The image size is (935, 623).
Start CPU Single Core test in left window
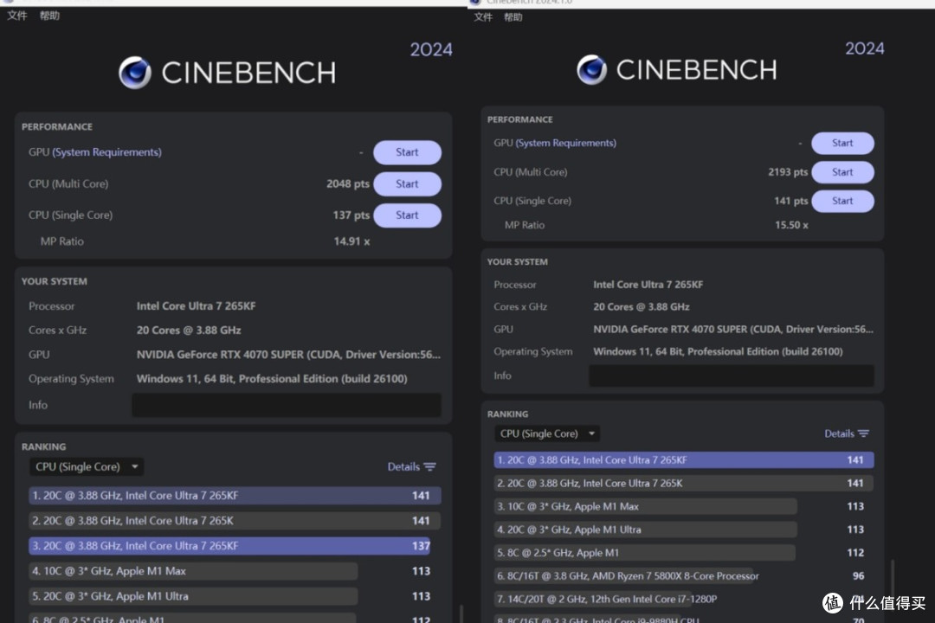coord(407,215)
